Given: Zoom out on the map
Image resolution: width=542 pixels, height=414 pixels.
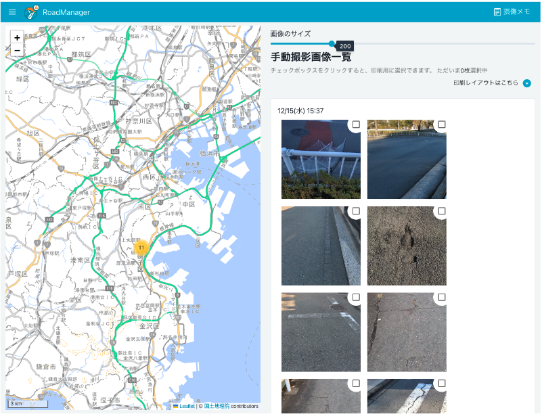Looking at the screenshot, I should [x=17, y=51].
